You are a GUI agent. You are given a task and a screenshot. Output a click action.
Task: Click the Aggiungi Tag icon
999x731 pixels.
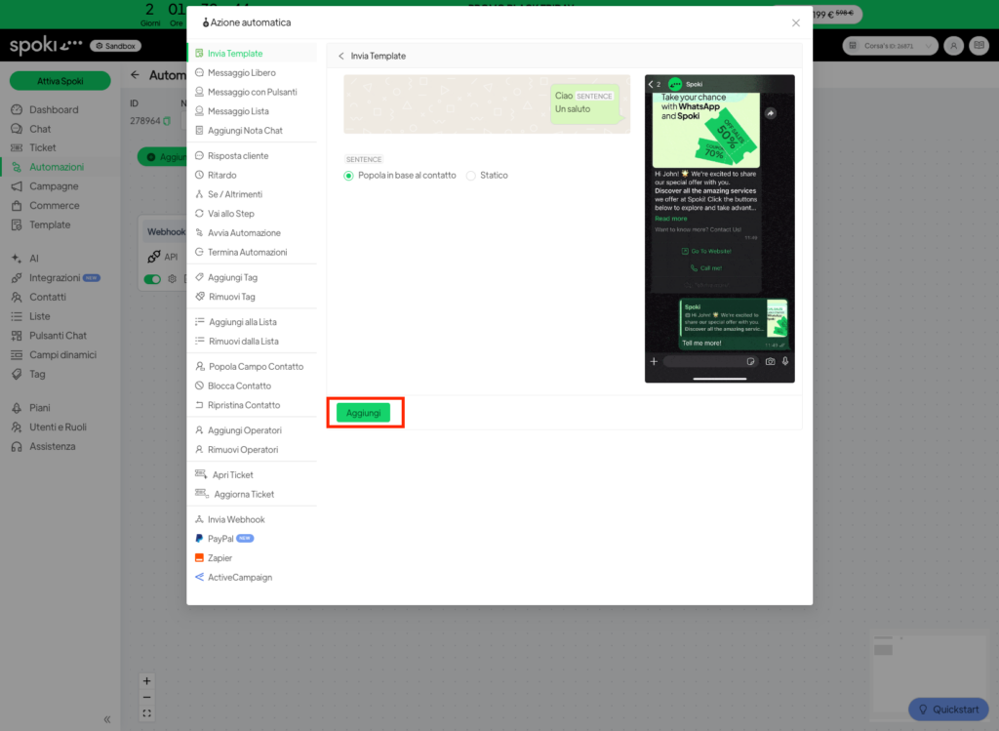click(x=199, y=278)
